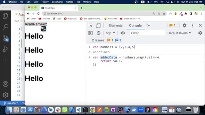Open a new Chrome tab

(81, 8)
